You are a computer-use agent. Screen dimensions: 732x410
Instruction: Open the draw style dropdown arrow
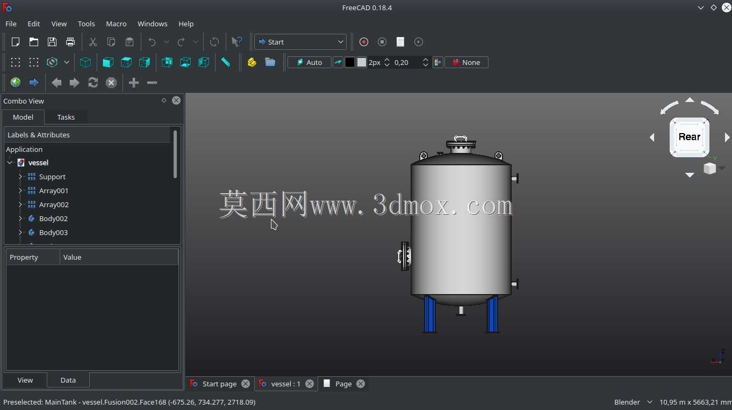pos(67,62)
